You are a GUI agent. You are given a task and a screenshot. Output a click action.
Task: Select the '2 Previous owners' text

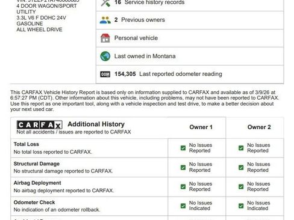140,20
